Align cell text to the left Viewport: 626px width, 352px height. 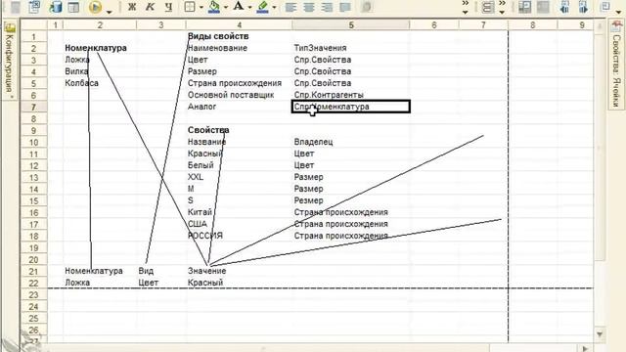(291, 7)
